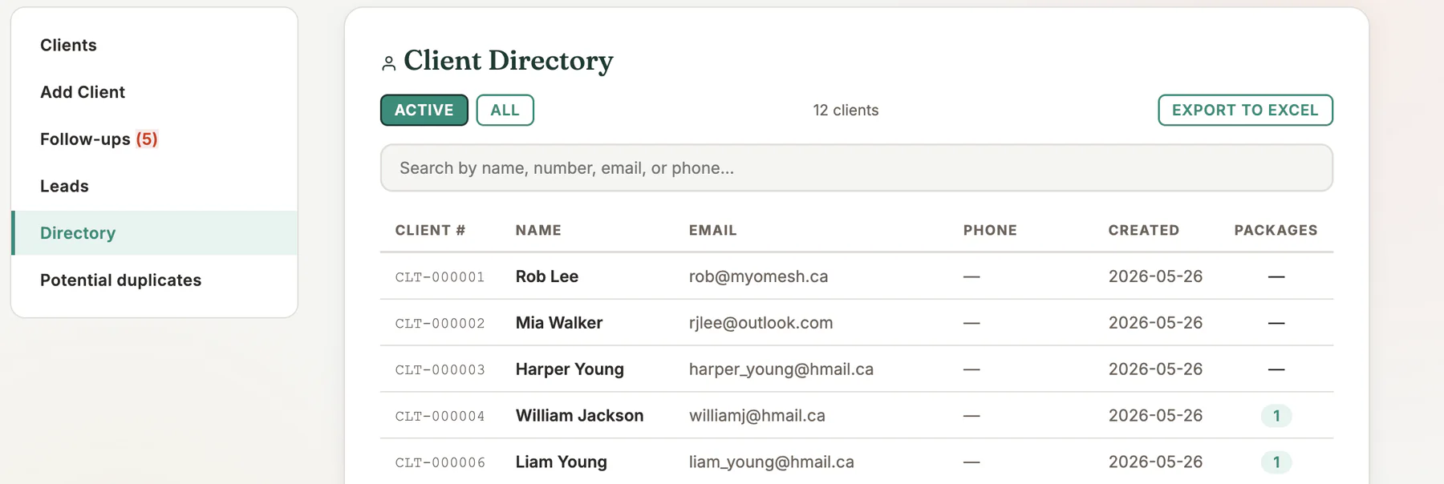This screenshot has height=484, width=1444.
Task: Open client William Jackson
Action: click(x=579, y=416)
